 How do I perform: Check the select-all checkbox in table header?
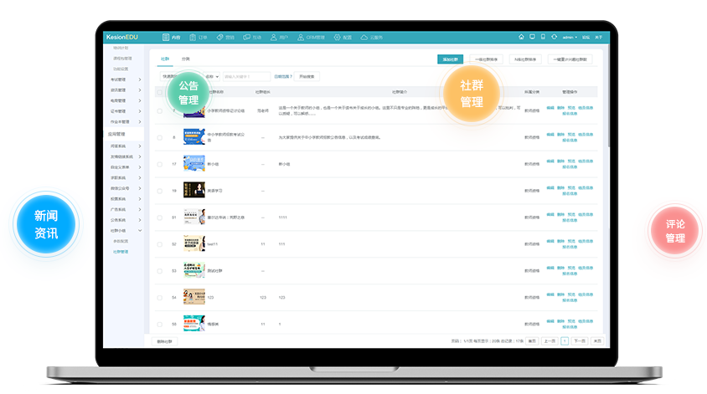(160, 92)
